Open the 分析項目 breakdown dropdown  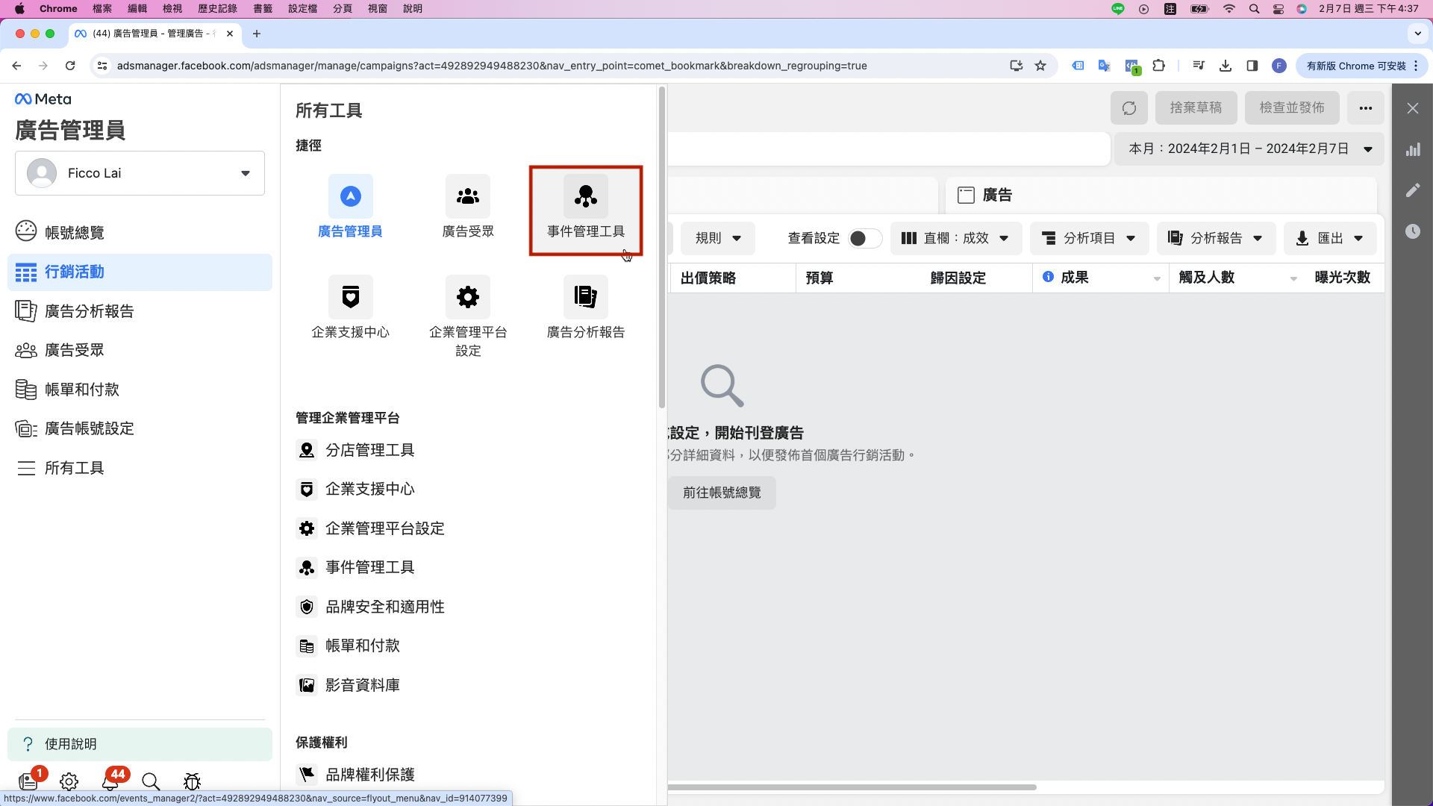click(x=1090, y=238)
